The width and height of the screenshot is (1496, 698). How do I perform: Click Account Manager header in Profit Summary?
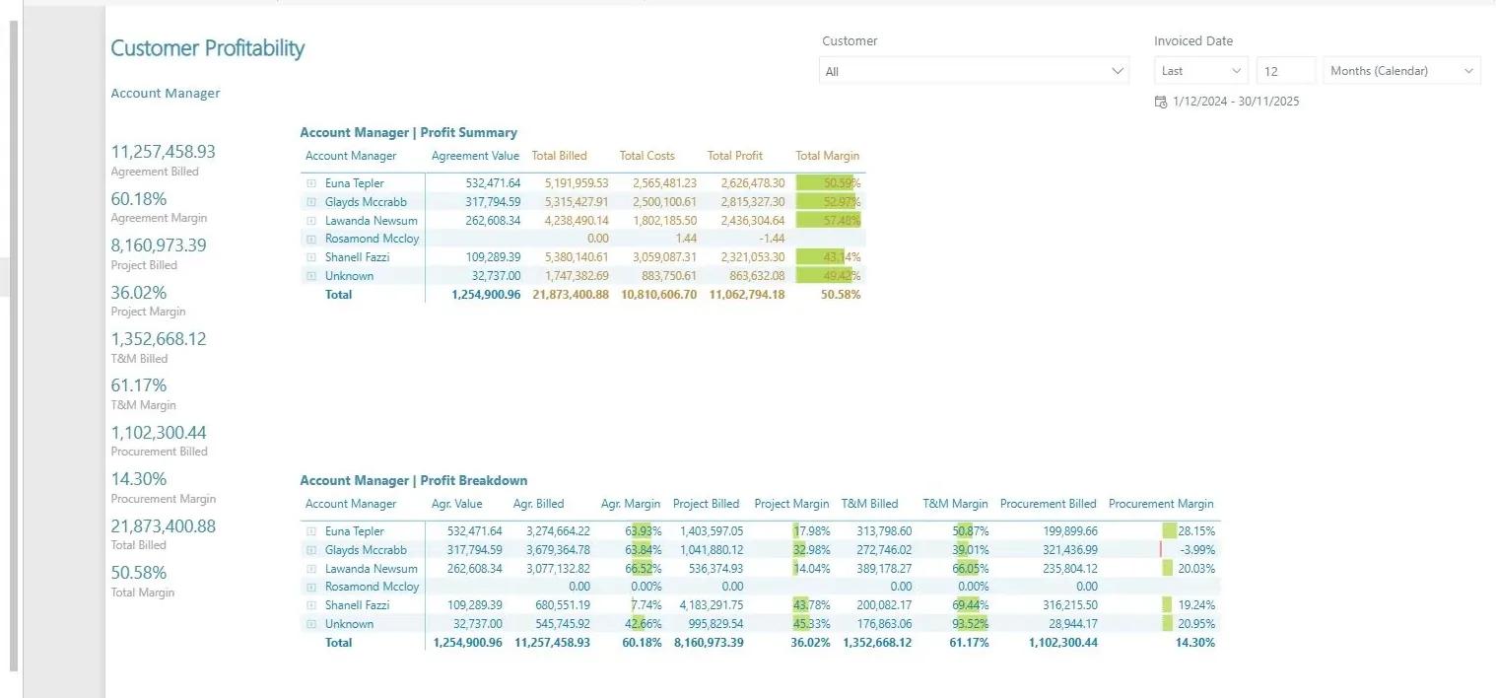pyautogui.click(x=351, y=156)
